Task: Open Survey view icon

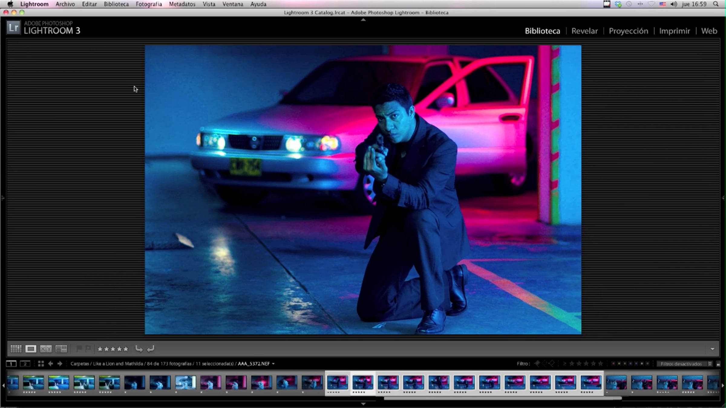Action: 61,349
